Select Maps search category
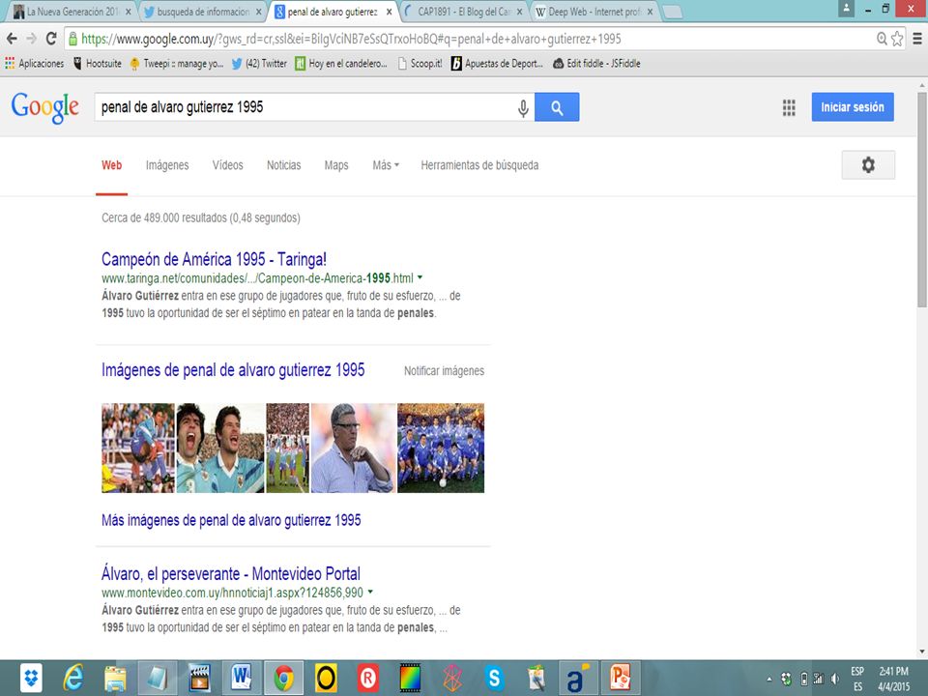Viewport: 928px width, 696px height. (x=336, y=165)
